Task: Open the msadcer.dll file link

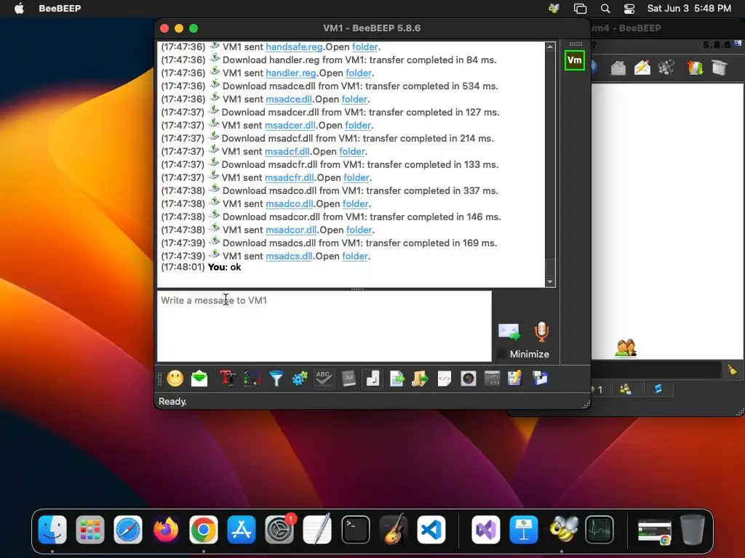Action: tap(290, 125)
